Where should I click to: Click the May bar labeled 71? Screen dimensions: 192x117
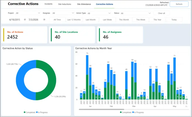point(174,78)
